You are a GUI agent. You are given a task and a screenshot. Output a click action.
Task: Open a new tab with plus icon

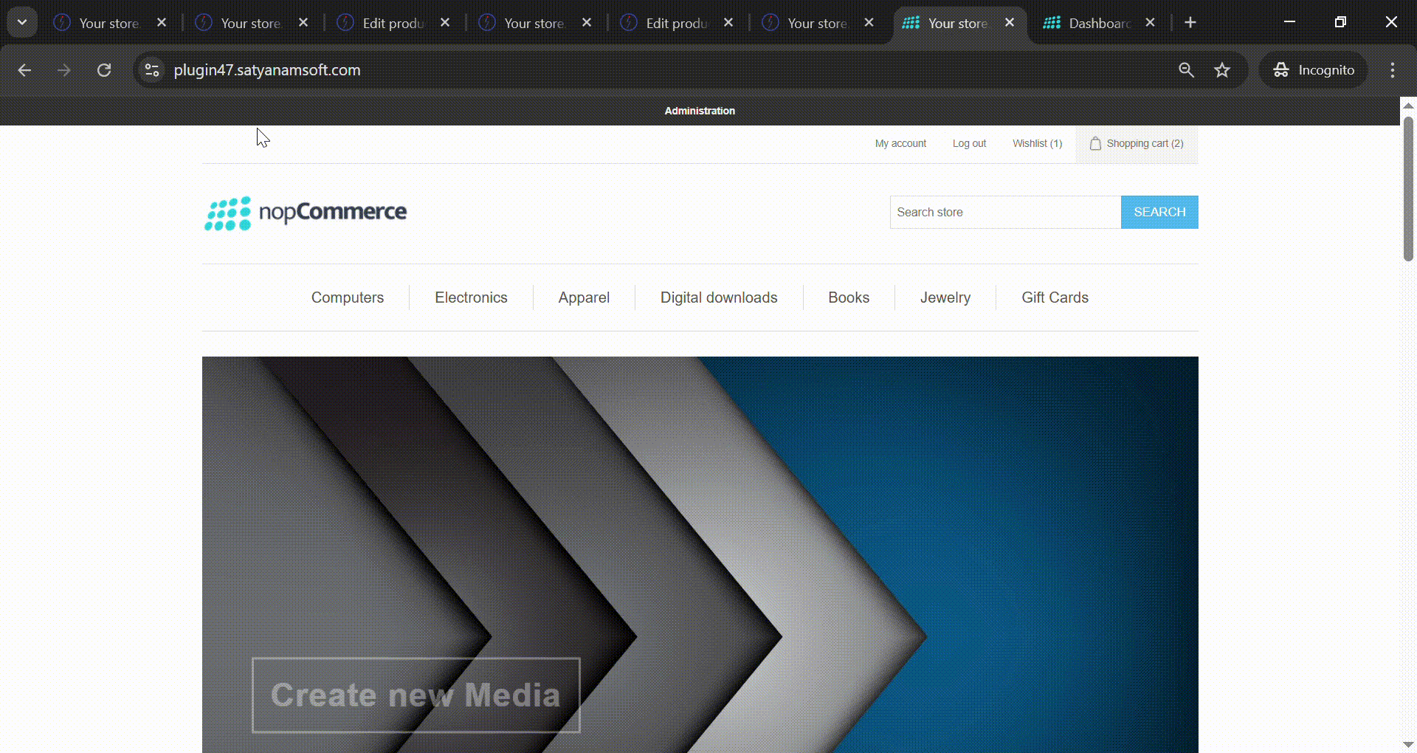[x=1190, y=23]
